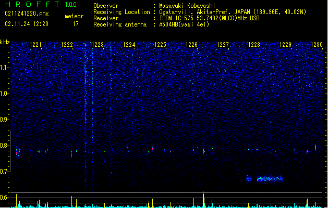Image resolution: width=328 pixels, height=208 pixels.
Task: Click the strong meteor echo after 1226
Action: tap(203, 151)
